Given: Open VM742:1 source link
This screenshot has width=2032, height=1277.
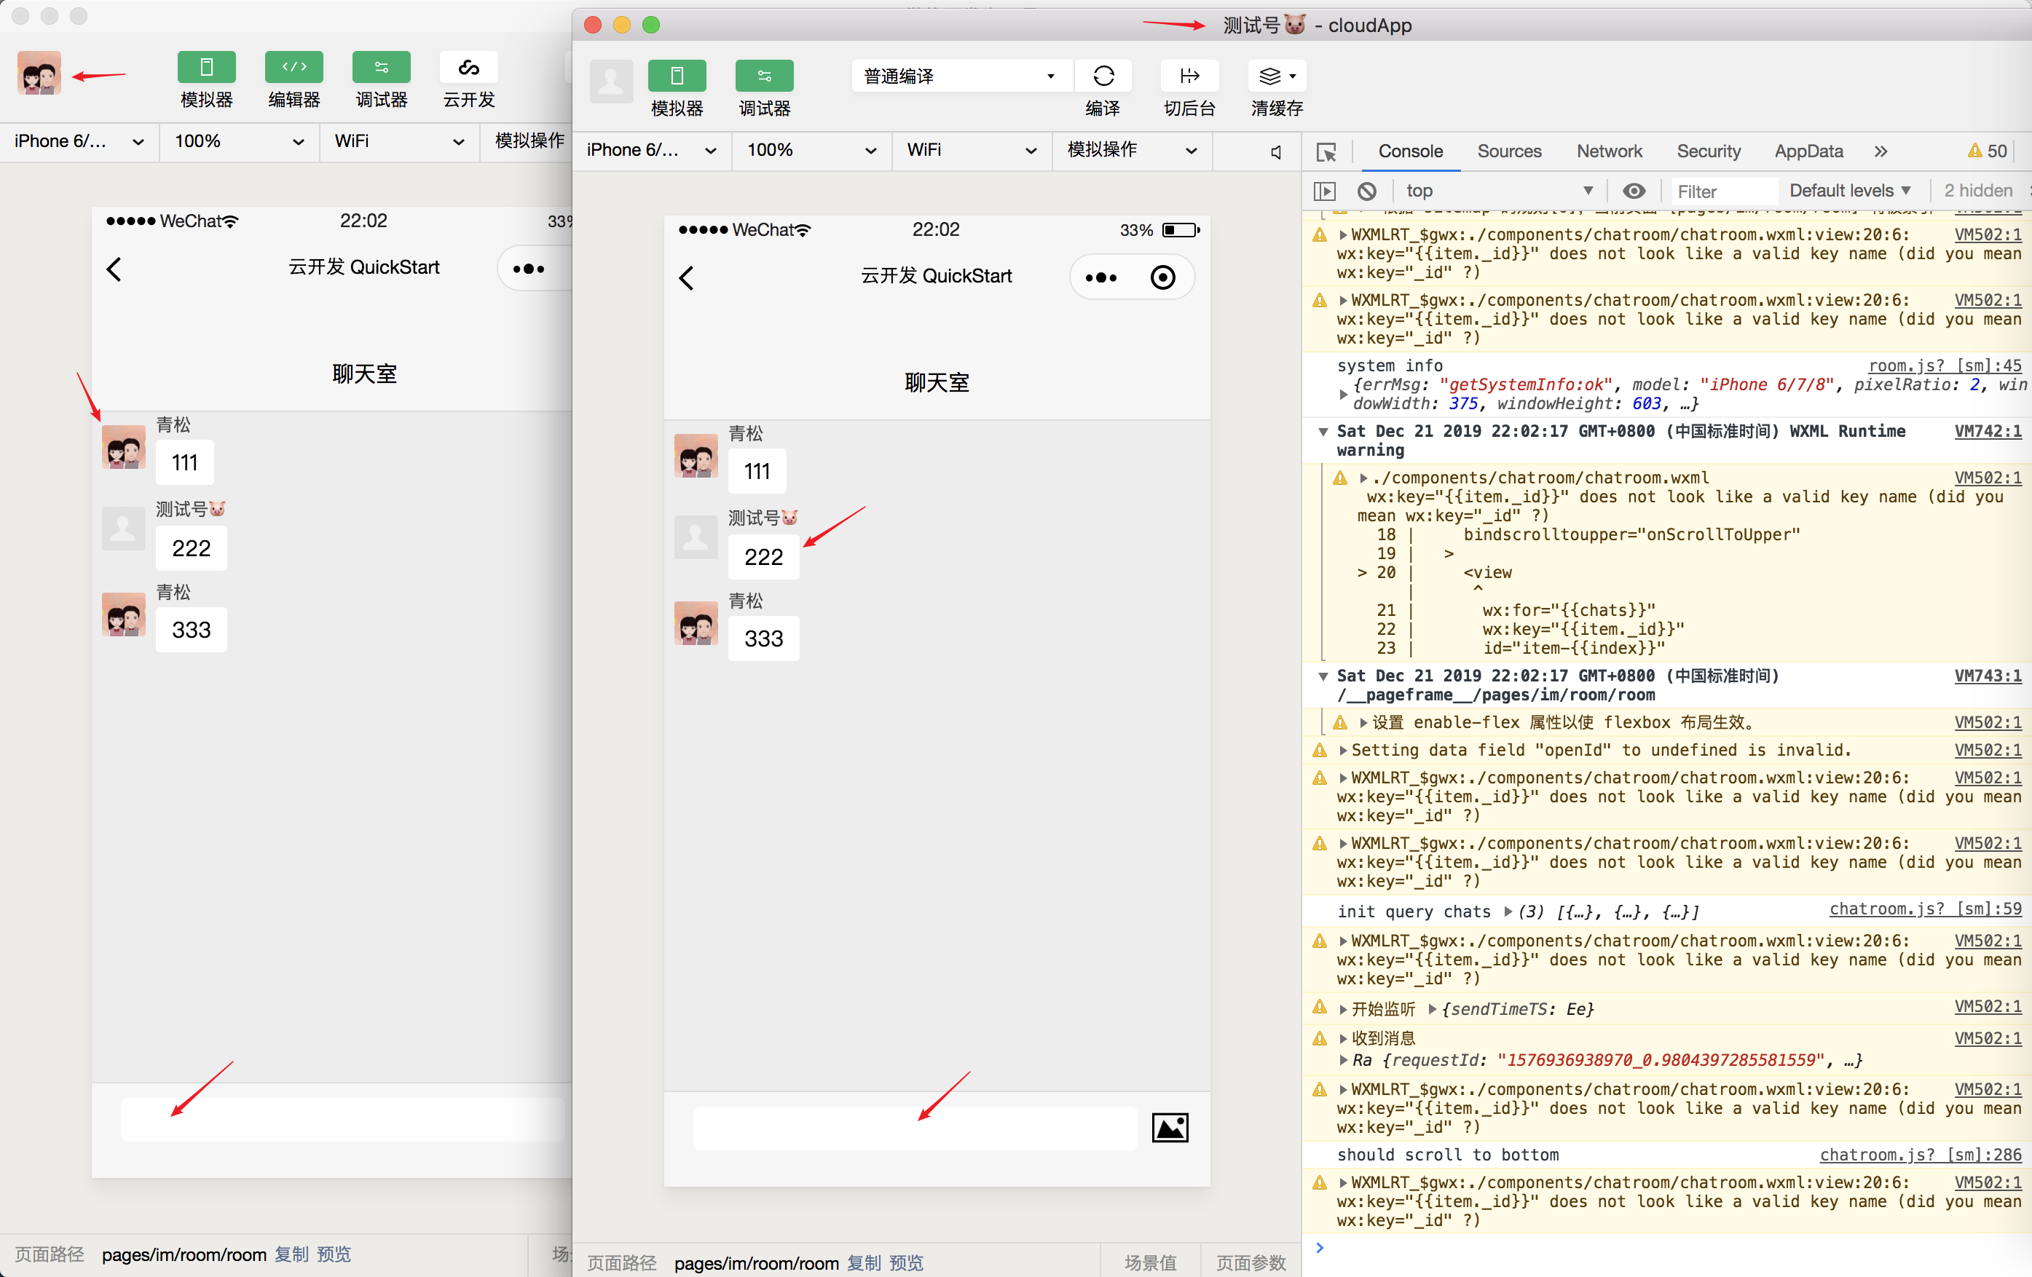Looking at the screenshot, I should (1988, 431).
